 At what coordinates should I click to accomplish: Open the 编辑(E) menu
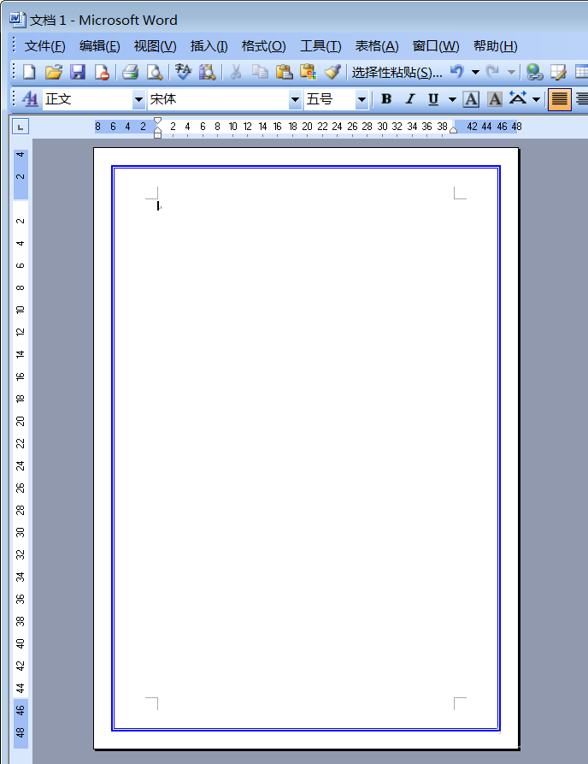click(99, 46)
